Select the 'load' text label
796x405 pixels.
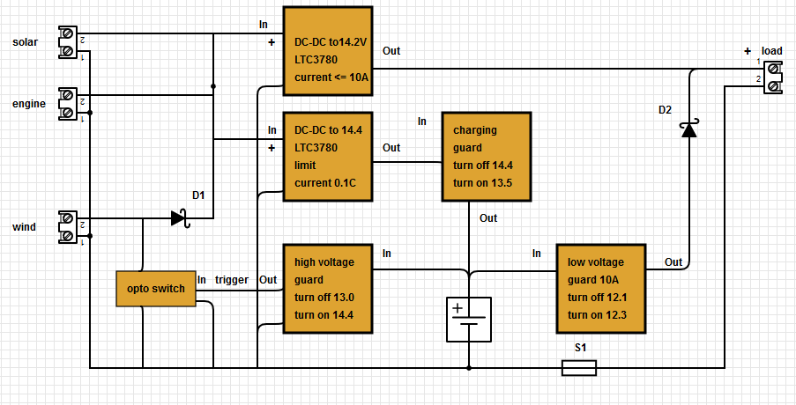(771, 51)
